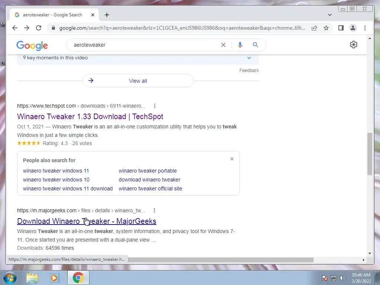
Task: Open a new tab with plus button
Action: [107, 15]
